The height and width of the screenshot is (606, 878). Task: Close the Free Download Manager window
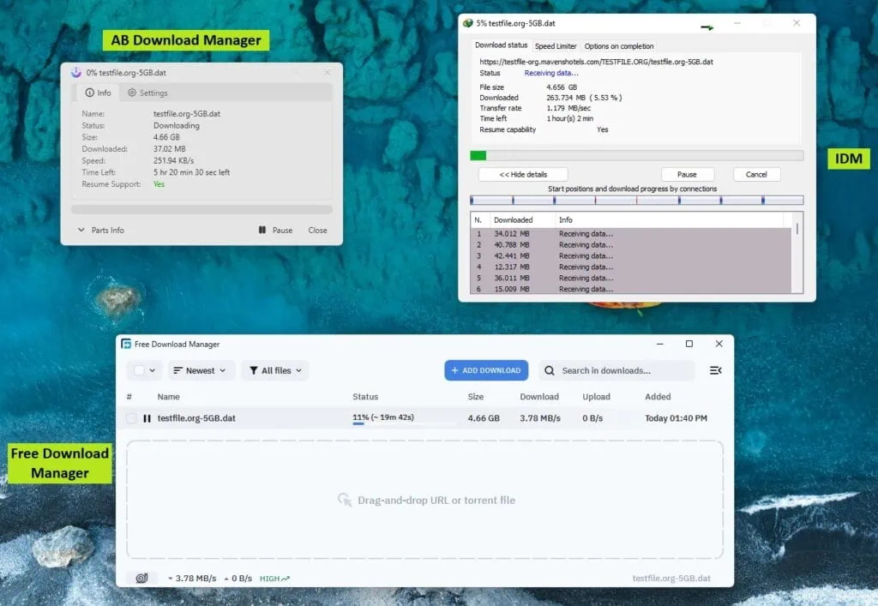pos(719,344)
